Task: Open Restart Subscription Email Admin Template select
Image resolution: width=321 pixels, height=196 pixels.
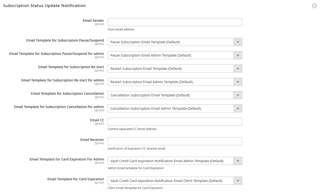Action: point(171,82)
